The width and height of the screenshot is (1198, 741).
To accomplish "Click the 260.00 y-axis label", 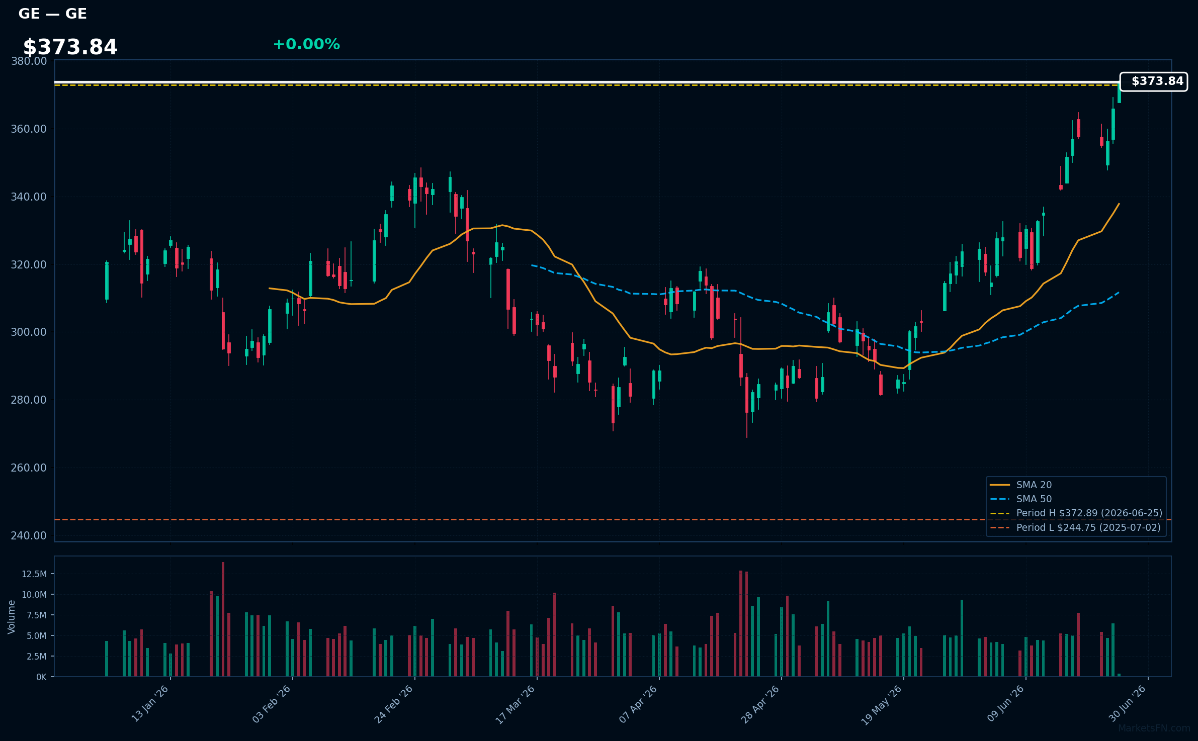I will click(x=29, y=468).
